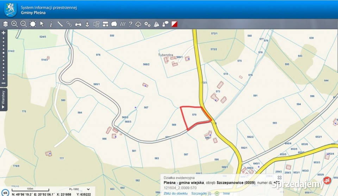Click the chain link icon in toolbar

pos(69,24)
